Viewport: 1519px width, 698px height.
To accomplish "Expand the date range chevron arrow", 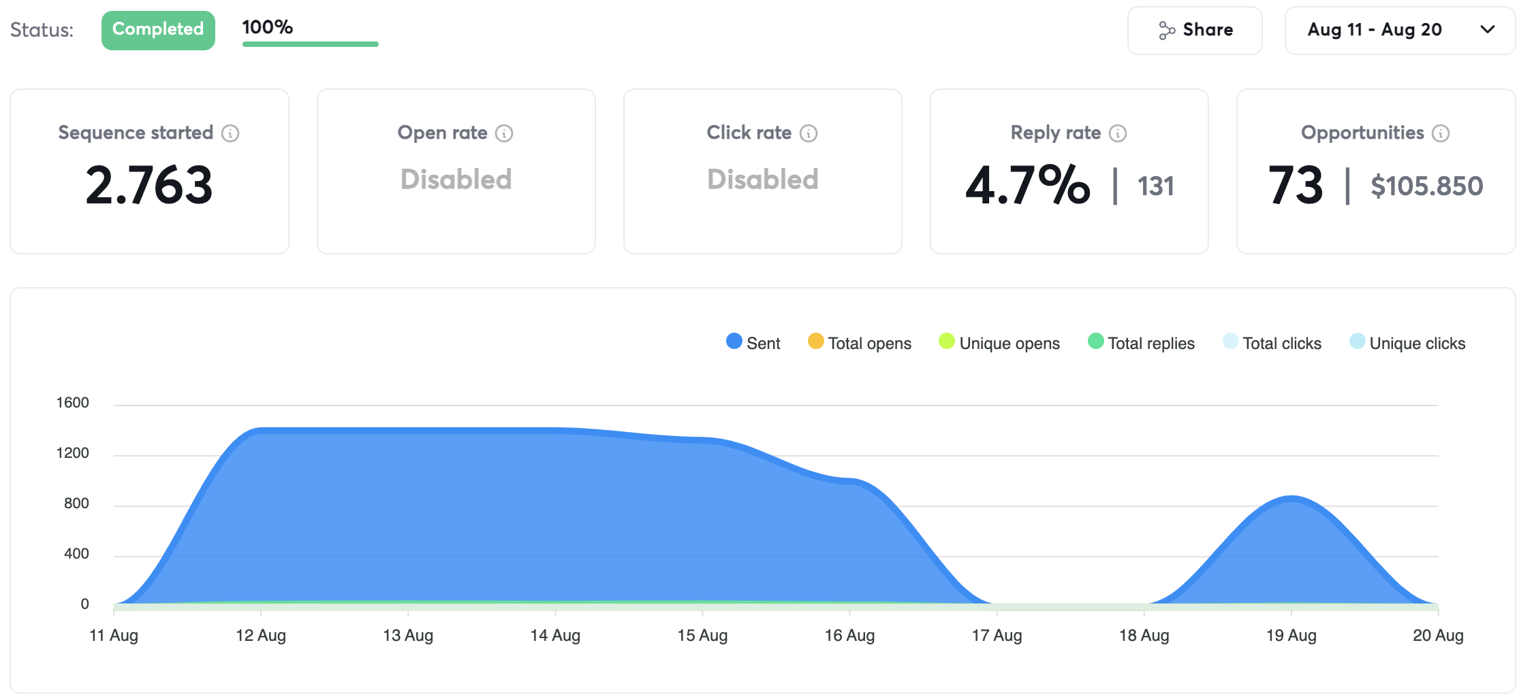I will (1488, 30).
